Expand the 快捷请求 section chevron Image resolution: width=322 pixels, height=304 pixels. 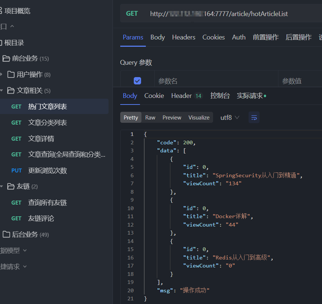coord(25,266)
